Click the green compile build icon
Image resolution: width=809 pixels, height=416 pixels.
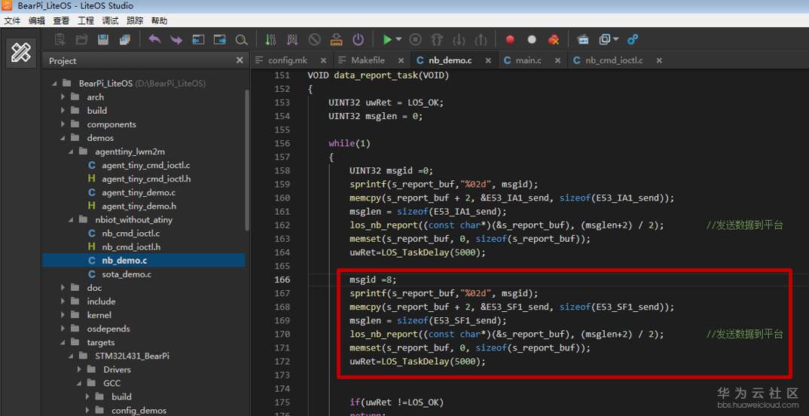pos(270,40)
